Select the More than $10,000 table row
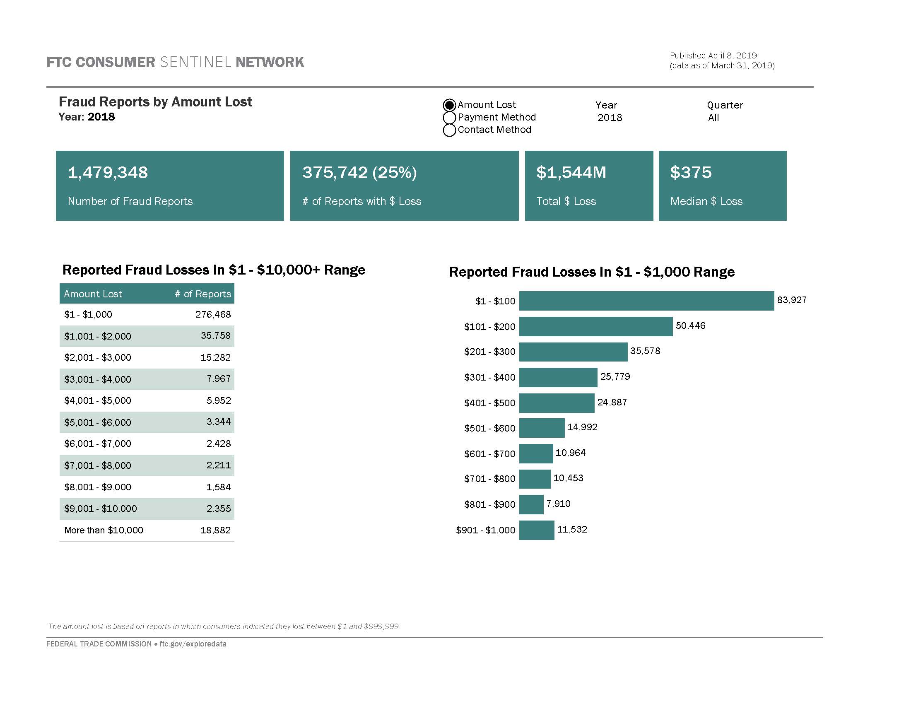This screenshot has width=911, height=704. pyautogui.click(x=147, y=530)
